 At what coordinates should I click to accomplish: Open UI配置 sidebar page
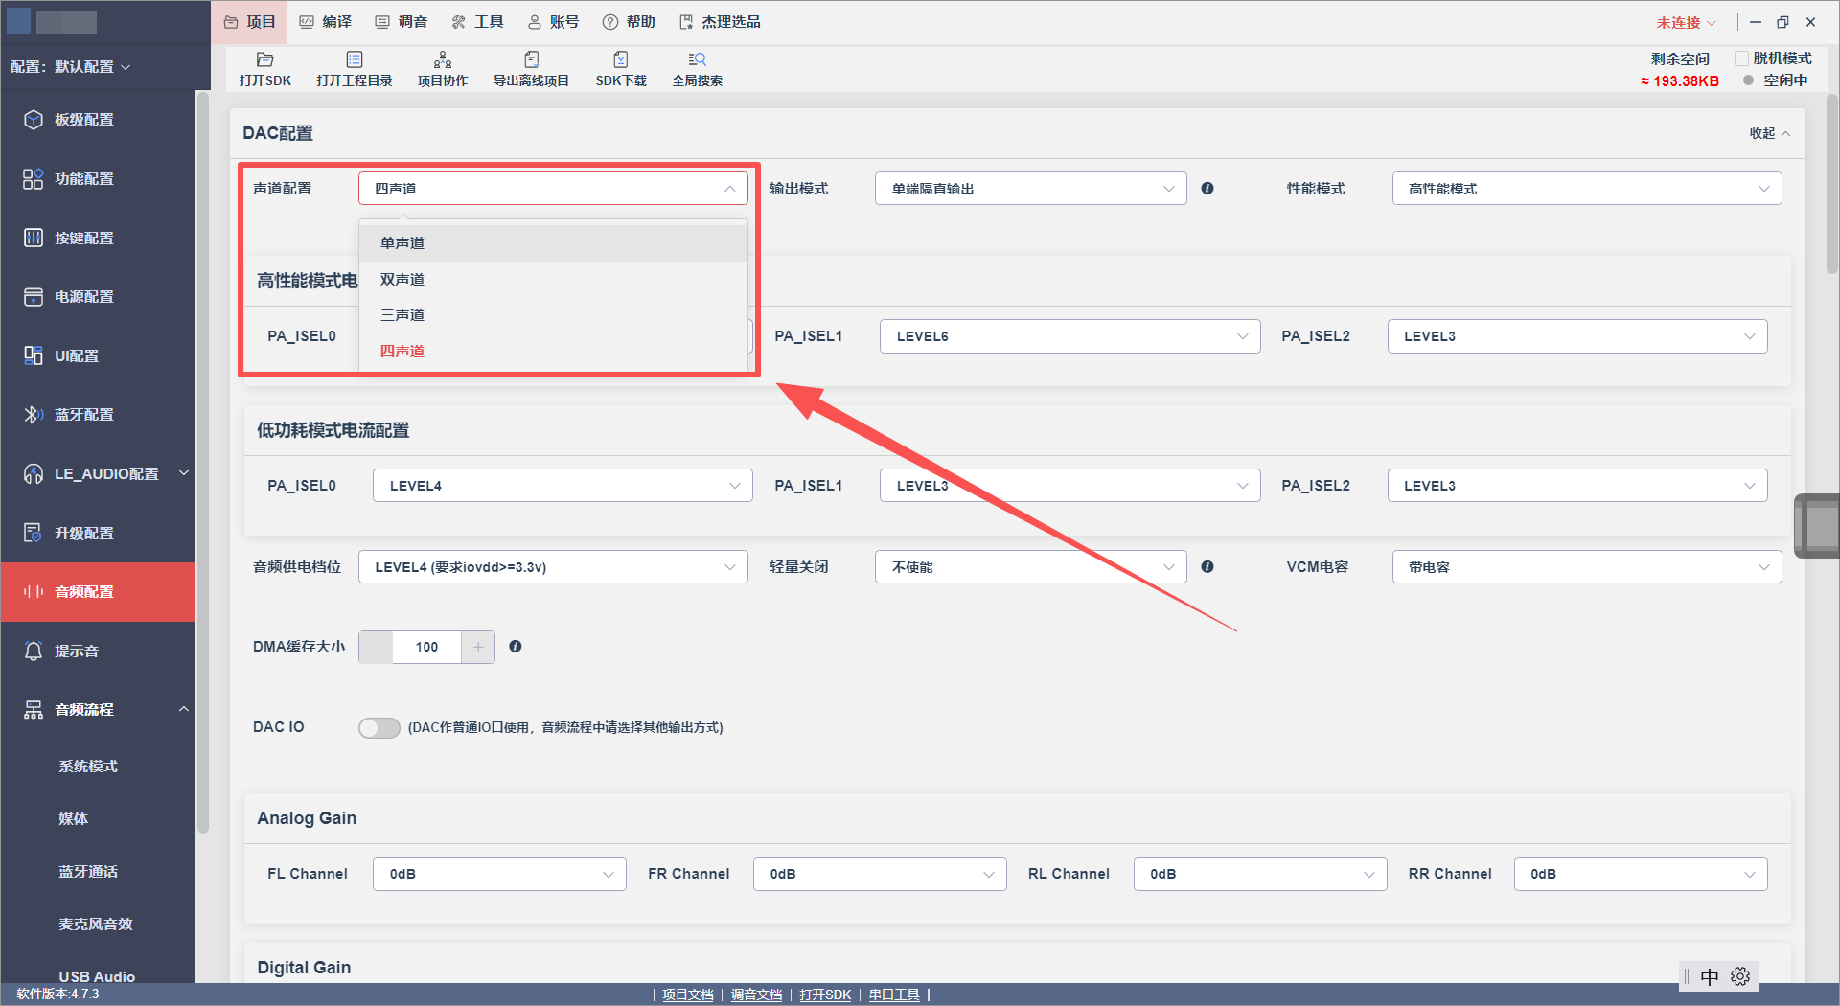[x=98, y=355]
